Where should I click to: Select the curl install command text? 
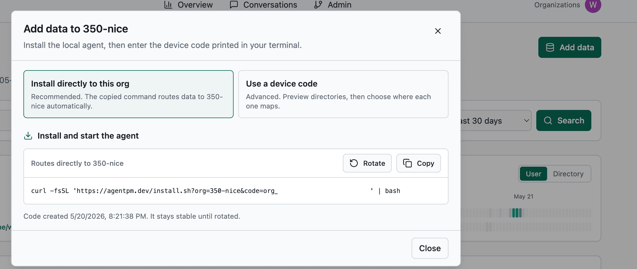215,191
